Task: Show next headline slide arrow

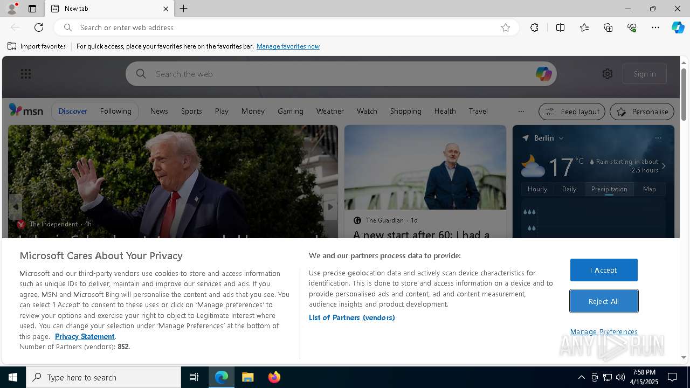Action: click(330, 207)
